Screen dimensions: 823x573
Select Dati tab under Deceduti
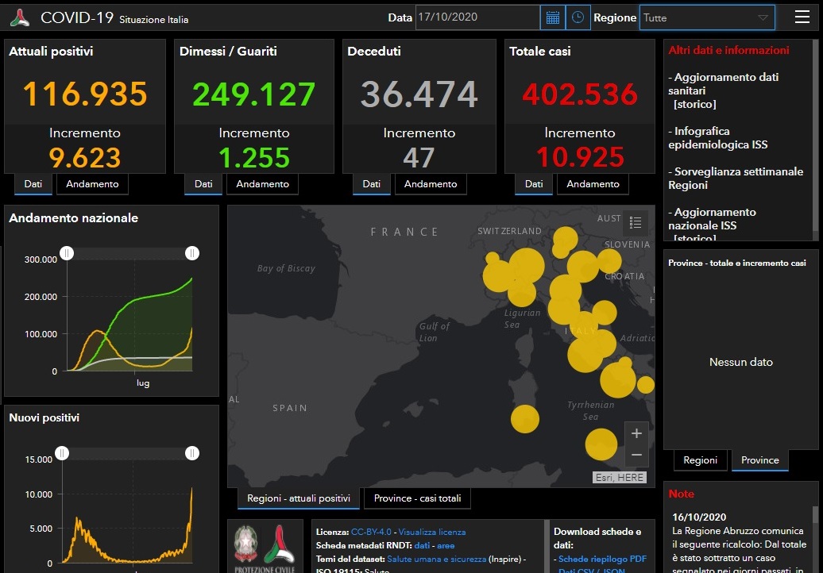click(372, 184)
